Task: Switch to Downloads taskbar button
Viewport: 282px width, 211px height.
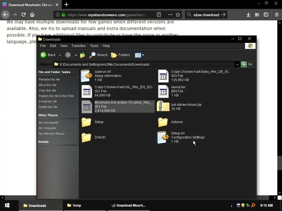Action: point(41,206)
